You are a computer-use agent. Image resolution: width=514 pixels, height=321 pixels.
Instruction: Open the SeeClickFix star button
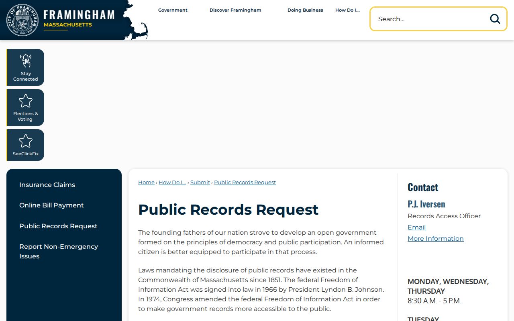click(x=26, y=145)
